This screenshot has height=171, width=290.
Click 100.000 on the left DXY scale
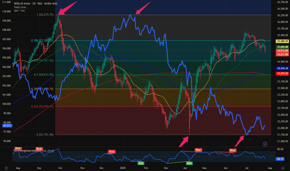(x=7, y=104)
